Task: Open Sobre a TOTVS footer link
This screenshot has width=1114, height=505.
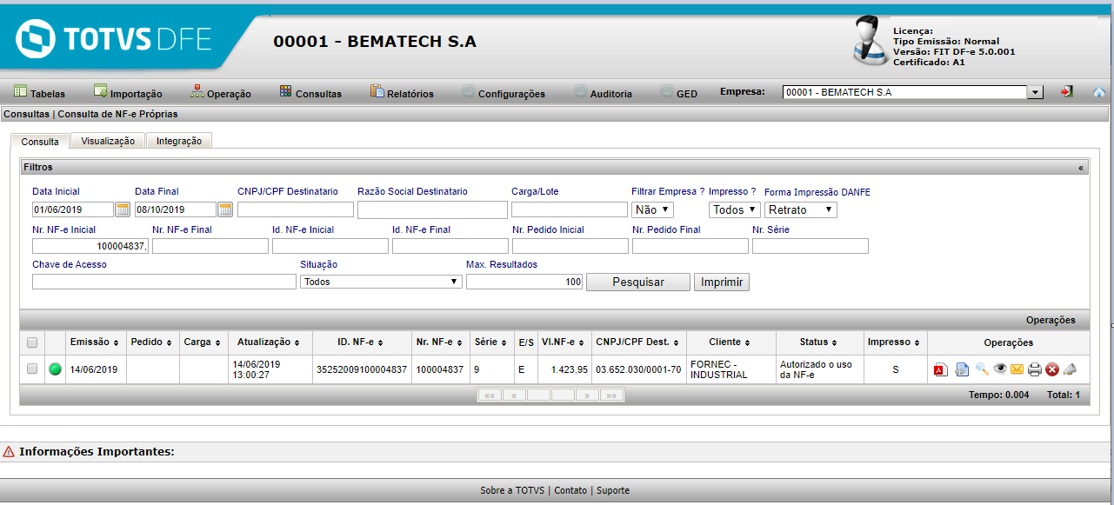Action: pos(513,490)
